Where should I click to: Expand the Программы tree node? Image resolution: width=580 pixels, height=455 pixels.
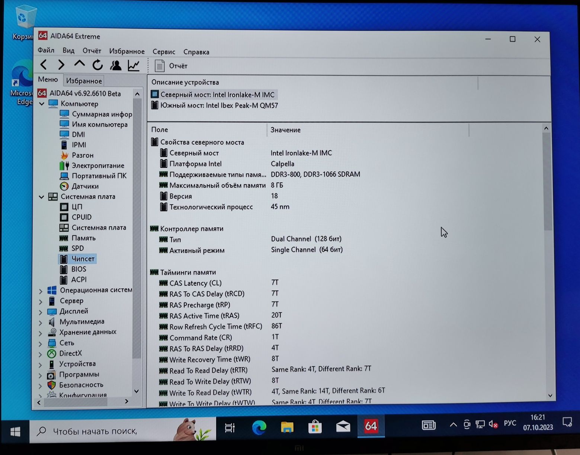pyautogui.click(x=41, y=375)
